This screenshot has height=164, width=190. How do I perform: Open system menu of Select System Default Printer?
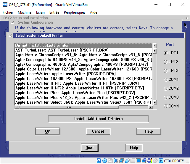[x=10, y=36]
